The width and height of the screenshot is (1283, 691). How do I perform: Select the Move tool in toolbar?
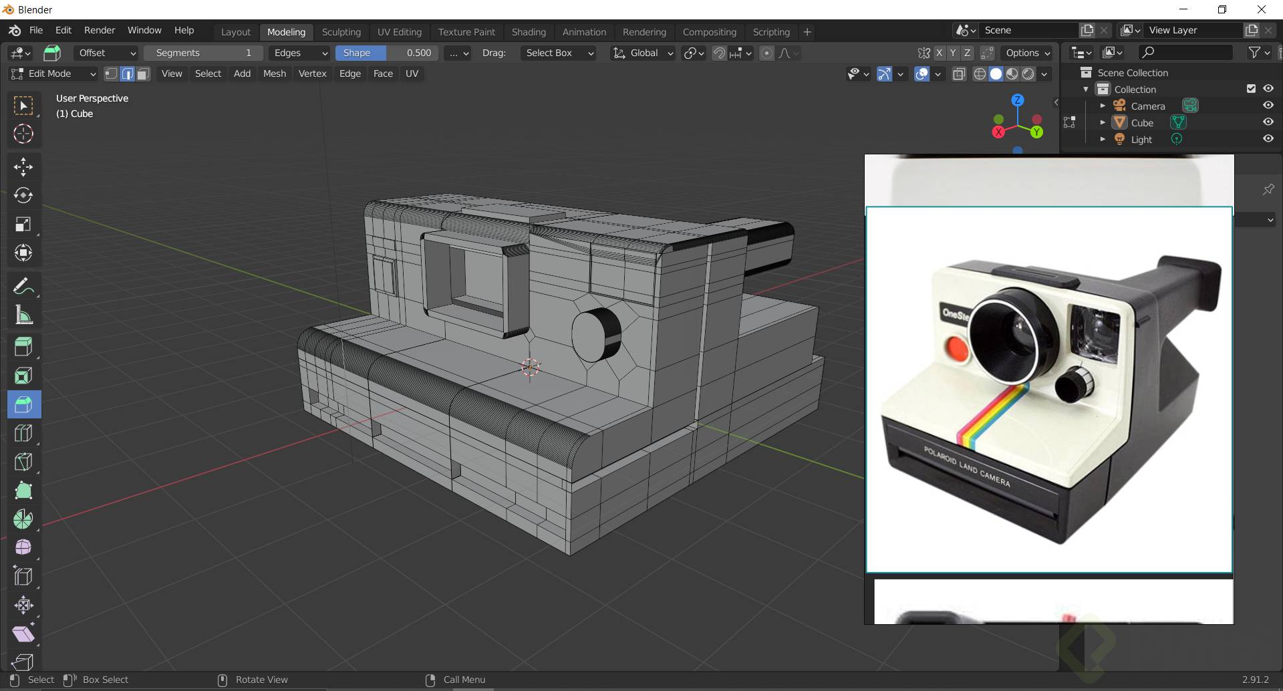23,166
